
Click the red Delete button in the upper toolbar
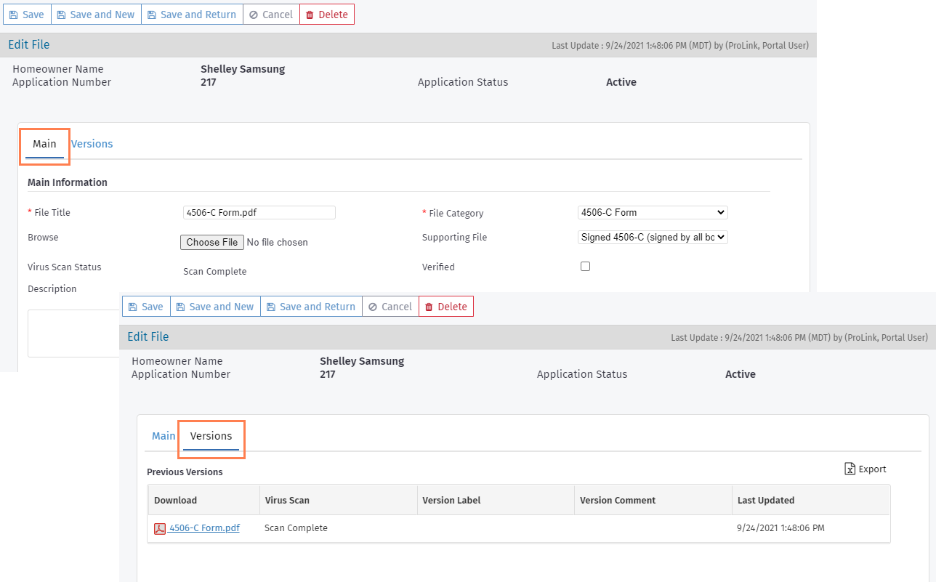(326, 15)
